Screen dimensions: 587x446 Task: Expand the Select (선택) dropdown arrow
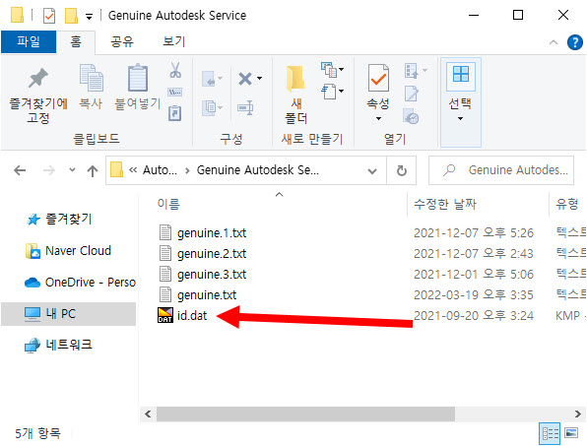pyautogui.click(x=461, y=118)
